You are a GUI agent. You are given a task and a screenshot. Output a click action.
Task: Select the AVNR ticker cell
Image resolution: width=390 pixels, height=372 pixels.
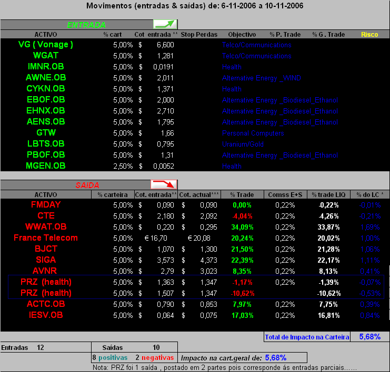click(45, 271)
